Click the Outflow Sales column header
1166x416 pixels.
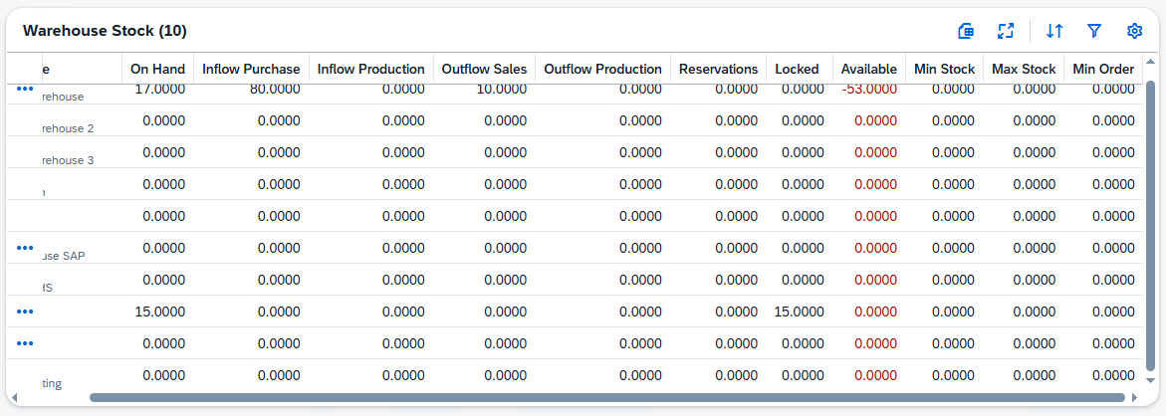tap(484, 69)
